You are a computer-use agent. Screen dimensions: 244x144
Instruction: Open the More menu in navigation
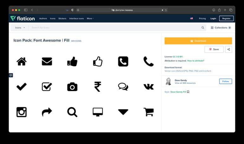click(90, 18)
